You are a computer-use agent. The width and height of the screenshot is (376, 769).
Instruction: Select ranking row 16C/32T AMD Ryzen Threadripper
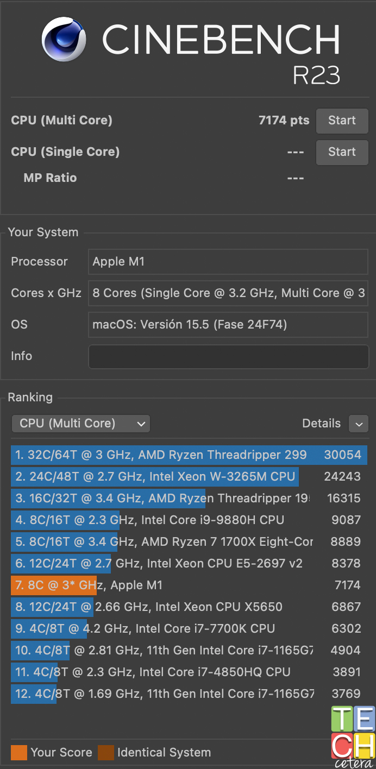pyautogui.click(x=189, y=499)
